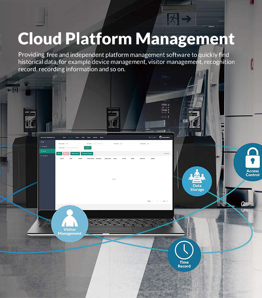The width and height of the screenshot is (262, 298).
Task: Click the green Add button
Action: click(x=59, y=153)
